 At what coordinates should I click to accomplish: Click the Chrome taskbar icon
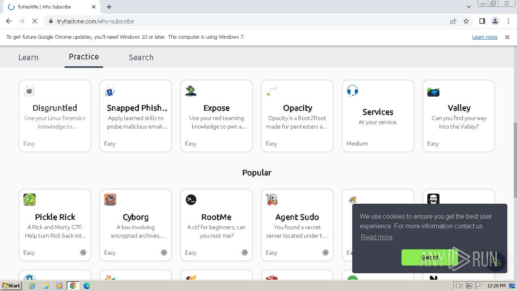coord(73,286)
